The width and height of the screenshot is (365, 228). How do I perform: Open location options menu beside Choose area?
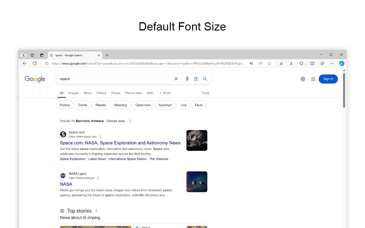pos(130,121)
